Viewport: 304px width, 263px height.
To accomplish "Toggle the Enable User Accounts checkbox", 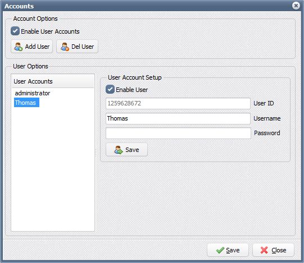I will [x=15, y=31].
